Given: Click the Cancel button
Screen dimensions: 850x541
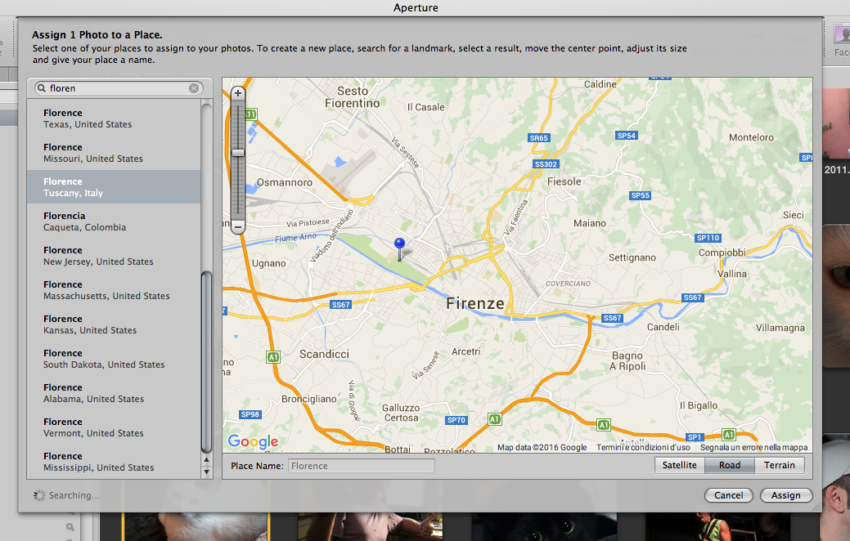Looking at the screenshot, I should [x=729, y=495].
